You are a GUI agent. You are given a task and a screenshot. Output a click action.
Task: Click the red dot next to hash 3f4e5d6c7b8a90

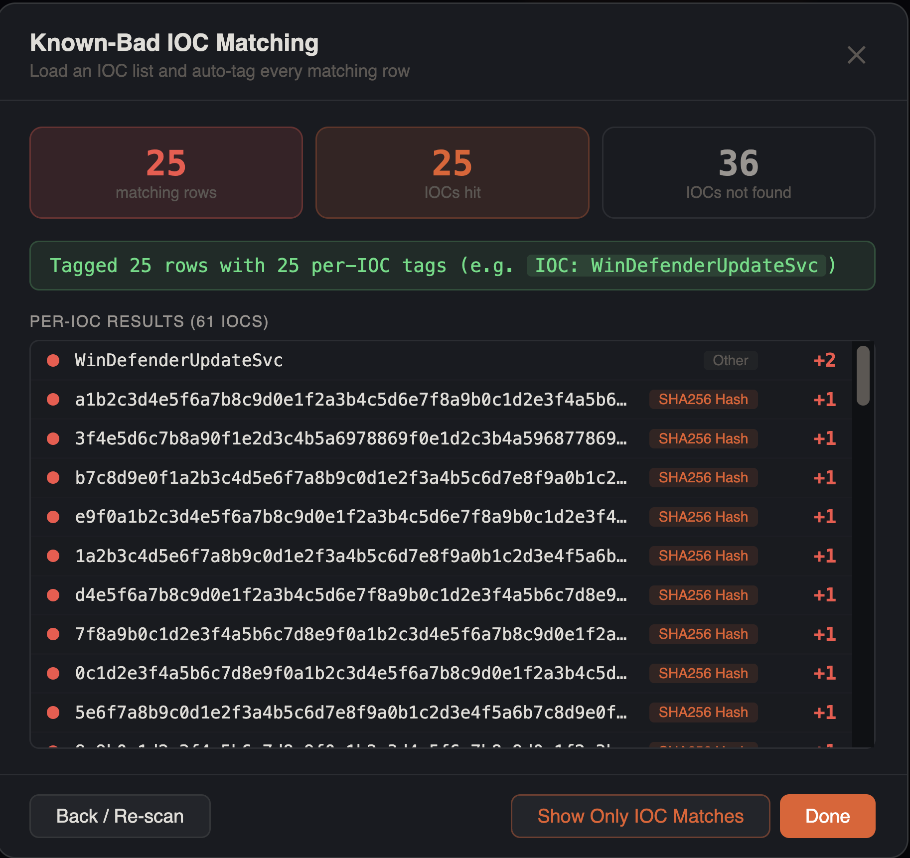tap(53, 438)
